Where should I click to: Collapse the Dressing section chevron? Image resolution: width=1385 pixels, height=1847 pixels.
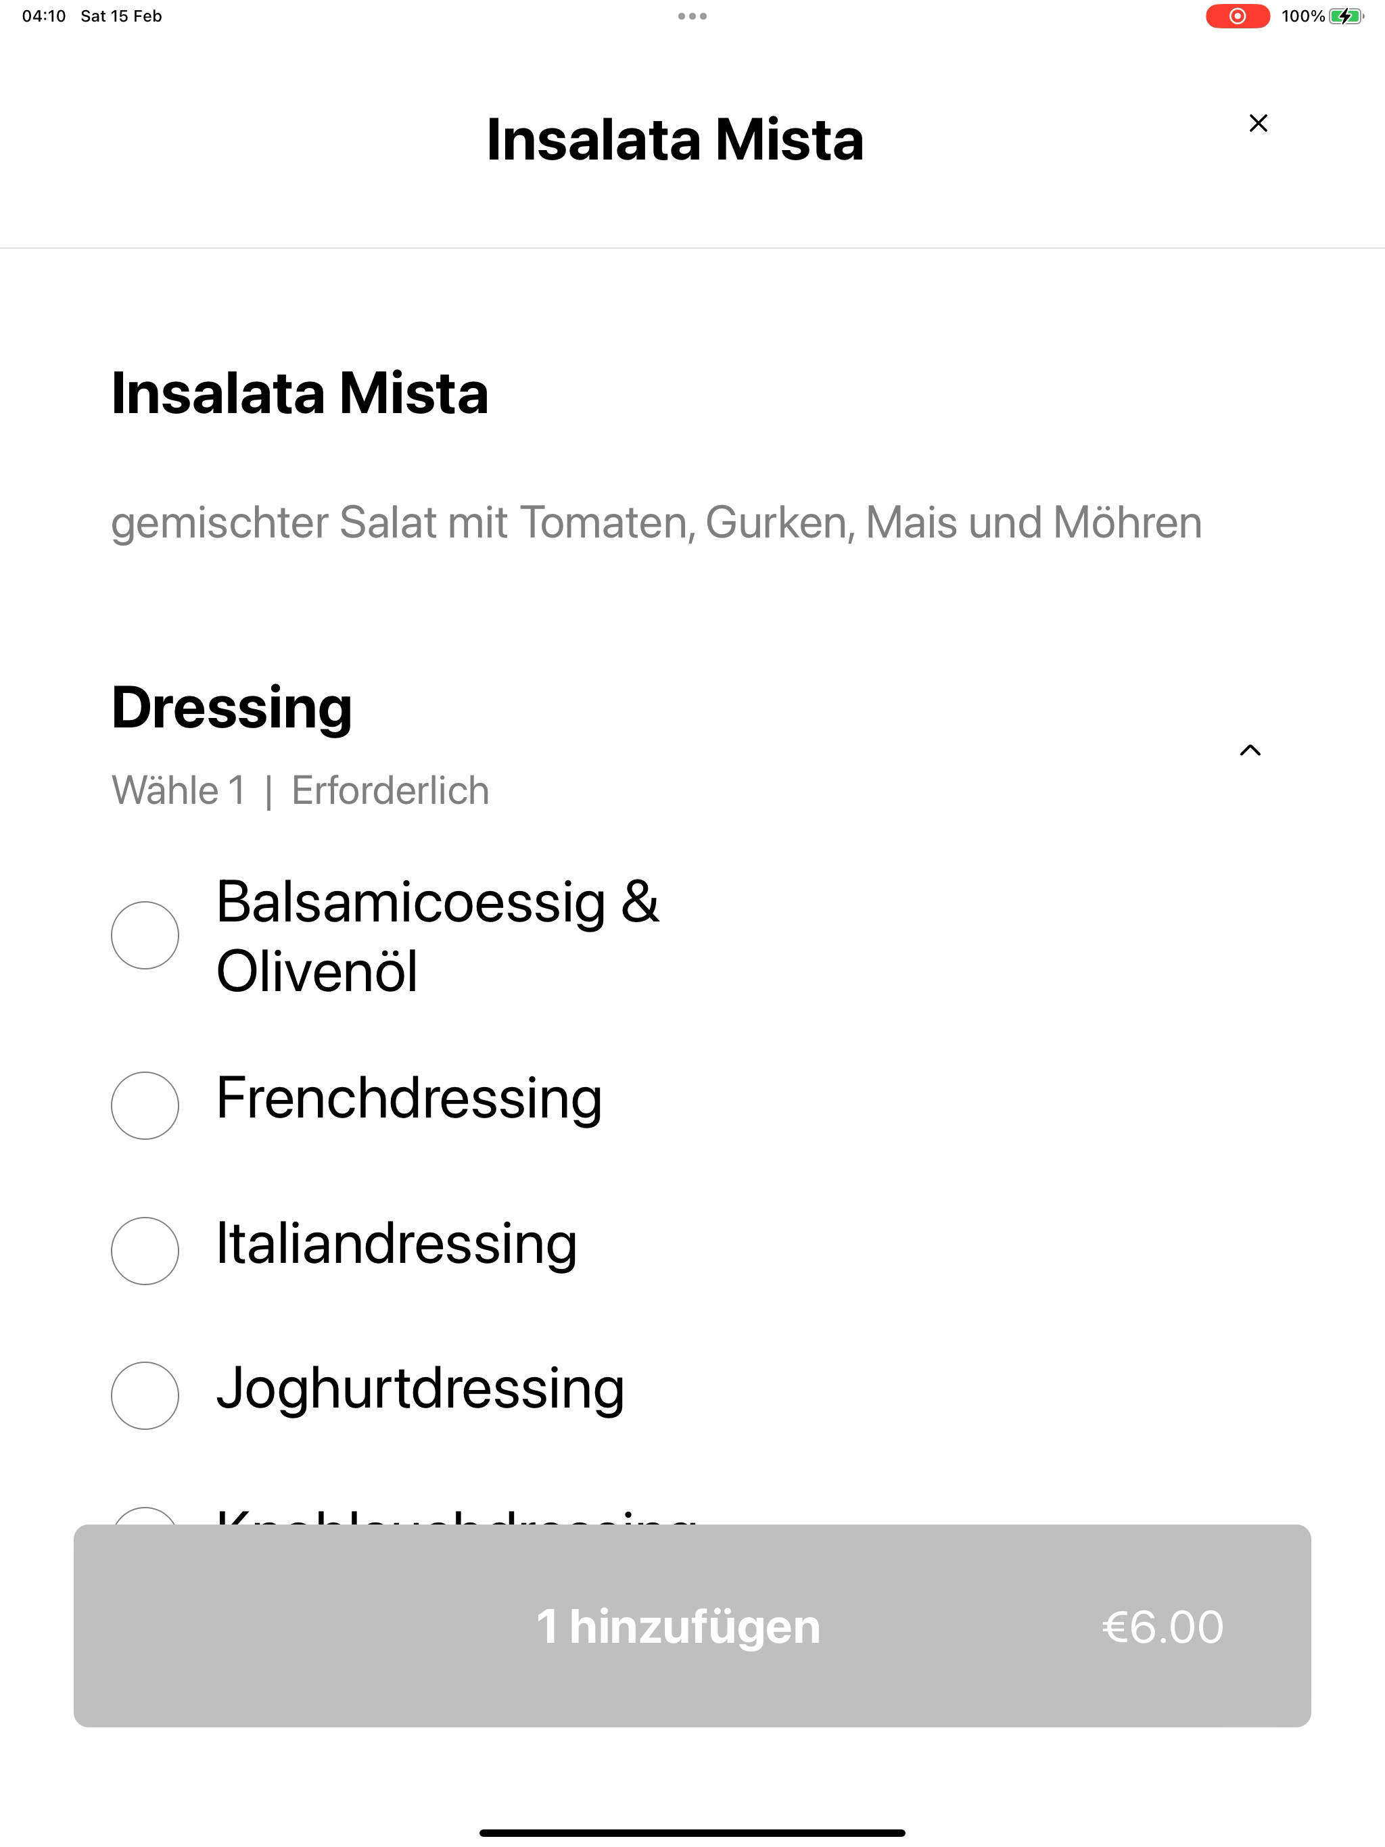1250,750
